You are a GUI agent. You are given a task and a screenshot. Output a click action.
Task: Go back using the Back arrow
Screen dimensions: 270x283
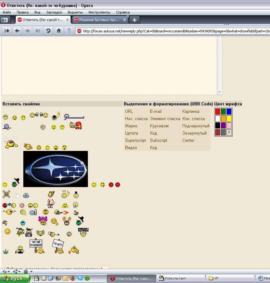17,31
